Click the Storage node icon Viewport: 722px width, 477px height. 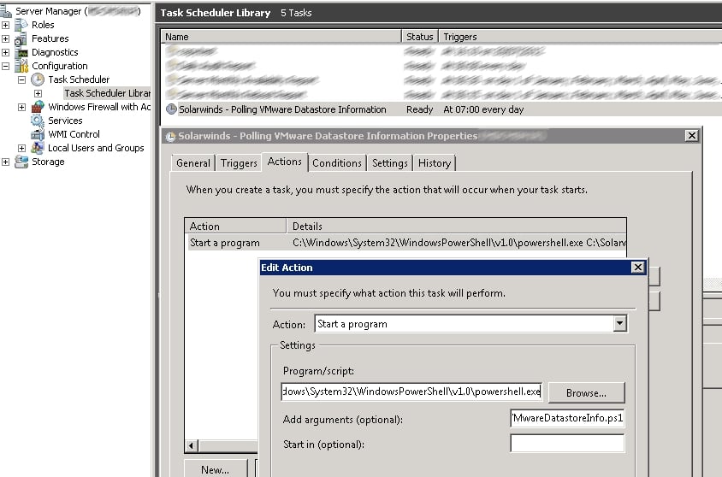tap(21, 162)
